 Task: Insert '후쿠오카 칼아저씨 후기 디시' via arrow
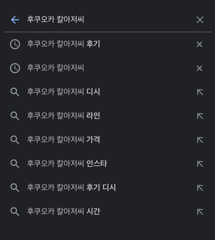tap(200, 188)
